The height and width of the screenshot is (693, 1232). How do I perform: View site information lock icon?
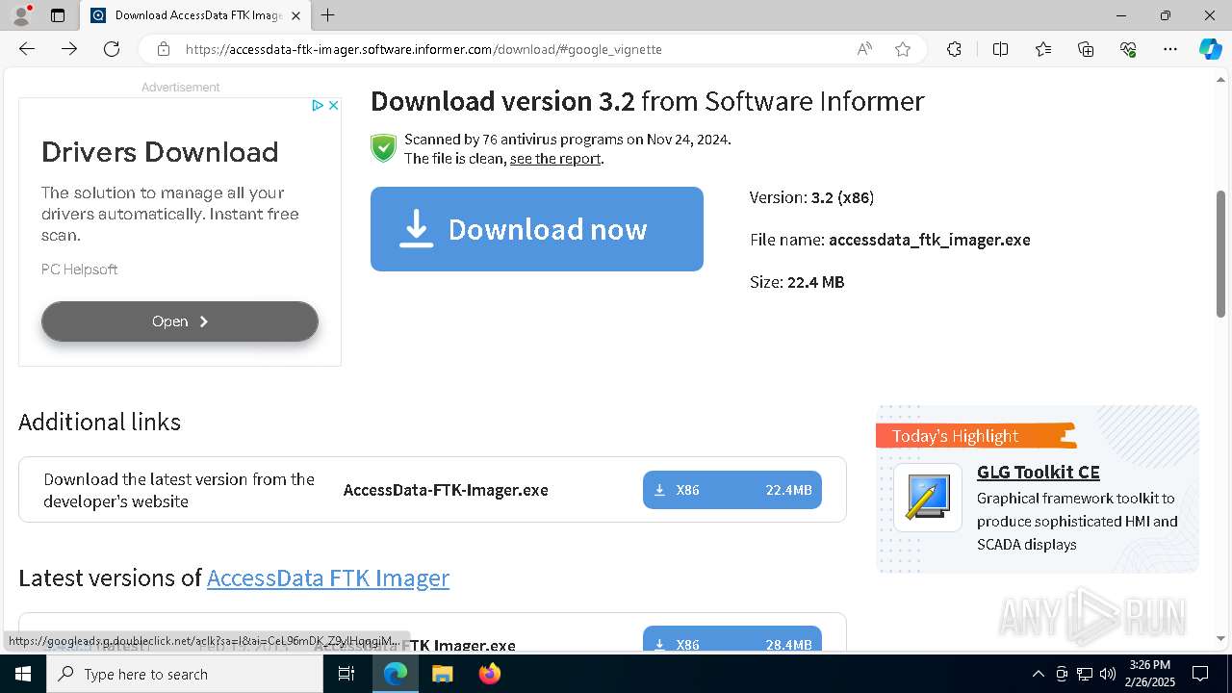tap(164, 49)
